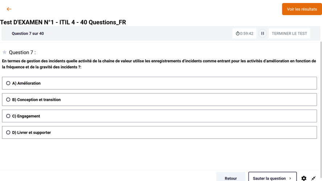Click the Retour button
This screenshot has width=322, height=181.
point(231,177)
